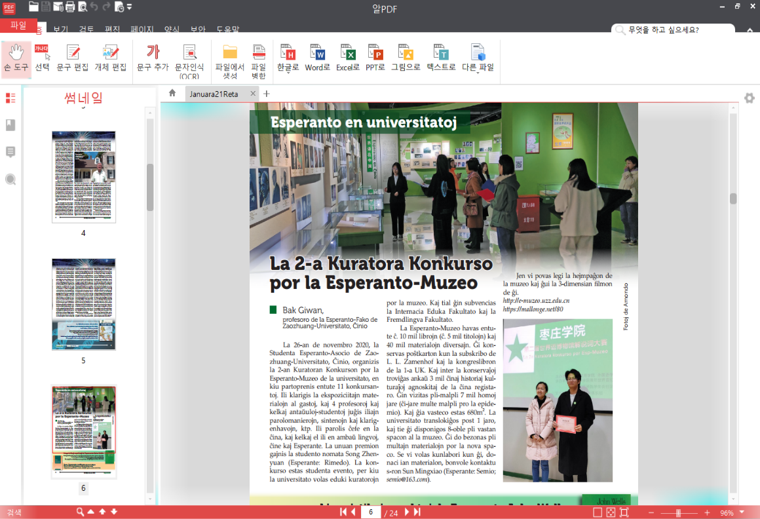The width and height of the screenshot is (760, 519).
Task: Jump to the last page
Action: pos(417,512)
